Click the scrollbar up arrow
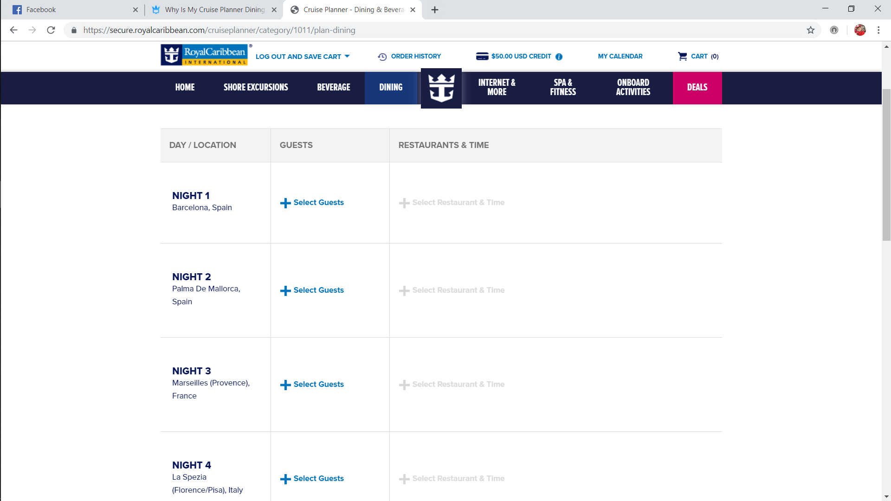This screenshot has height=501, width=891. pyautogui.click(x=886, y=46)
